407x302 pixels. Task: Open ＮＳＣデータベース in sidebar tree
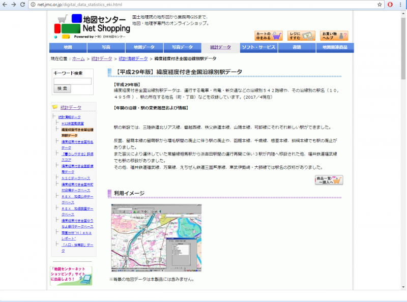(x=76, y=178)
